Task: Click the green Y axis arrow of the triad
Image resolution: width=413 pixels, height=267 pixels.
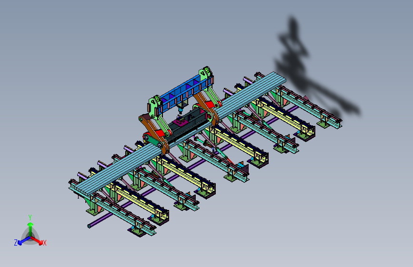Action: tap(30, 229)
